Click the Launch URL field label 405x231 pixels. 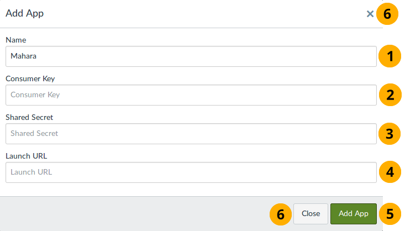27,156
